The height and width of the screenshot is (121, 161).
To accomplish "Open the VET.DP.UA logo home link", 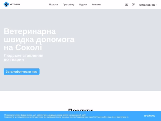I will (12, 4).
